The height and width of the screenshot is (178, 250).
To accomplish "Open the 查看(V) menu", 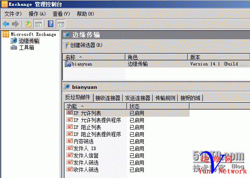I will [61, 14].
